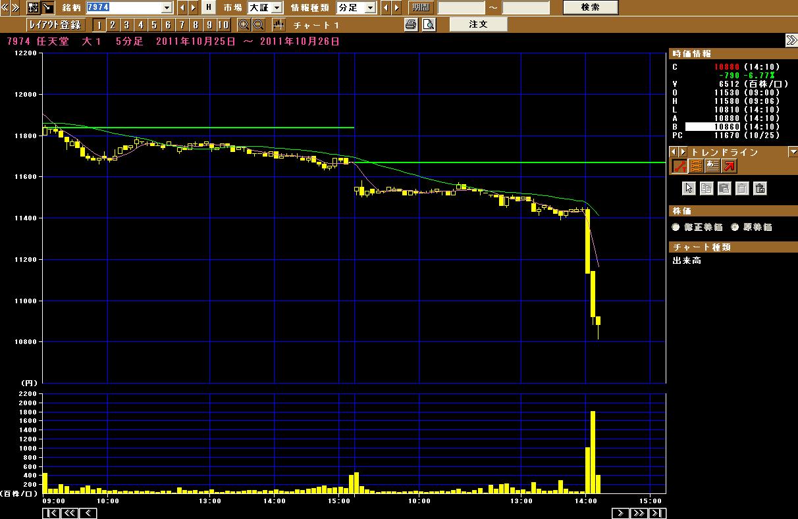
Task: Switch to layout tab 8
Action: click(196, 25)
